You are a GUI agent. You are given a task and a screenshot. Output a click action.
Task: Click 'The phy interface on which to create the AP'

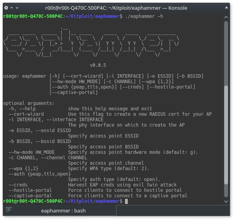[126, 125]
